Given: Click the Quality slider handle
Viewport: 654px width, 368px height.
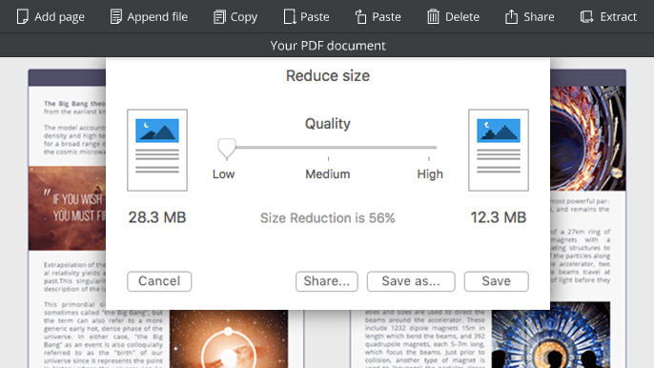Looking at the screenshot, I should (227, 149).
